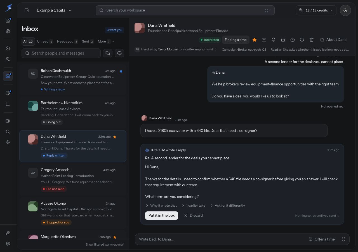This screenshot has height=252, width=358.
Task: Click the chat bubbles icon beside inbox search
Action: click(108, 53)
